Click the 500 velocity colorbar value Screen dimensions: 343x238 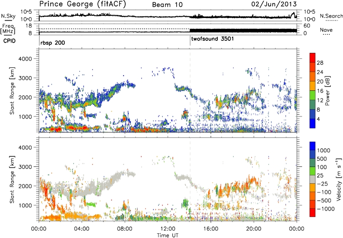coord(322,159)
